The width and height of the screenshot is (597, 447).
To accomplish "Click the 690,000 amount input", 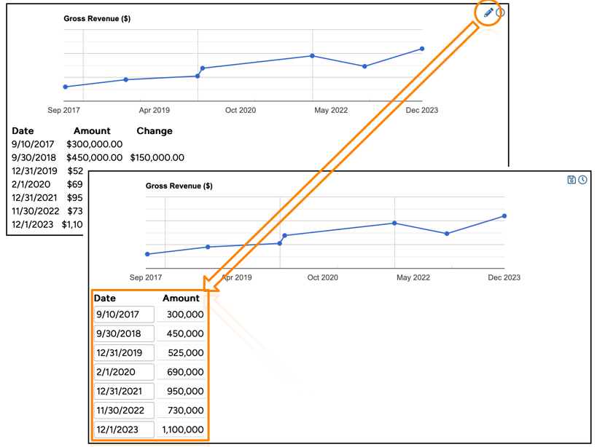I will pyautogui.click(x=182, y=372).
